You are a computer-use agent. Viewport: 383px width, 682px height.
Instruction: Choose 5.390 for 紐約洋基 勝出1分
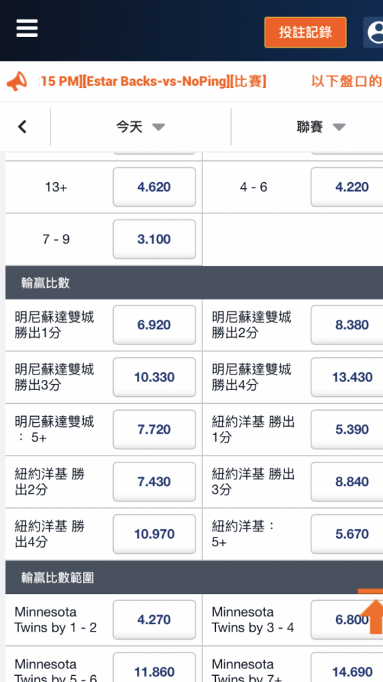[x=347, y=429]
